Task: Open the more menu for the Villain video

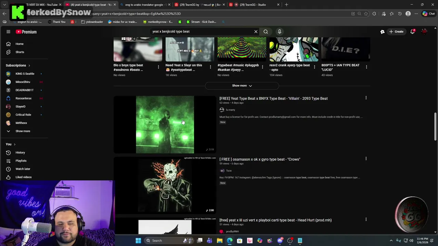Action: (x=366, y=98)
